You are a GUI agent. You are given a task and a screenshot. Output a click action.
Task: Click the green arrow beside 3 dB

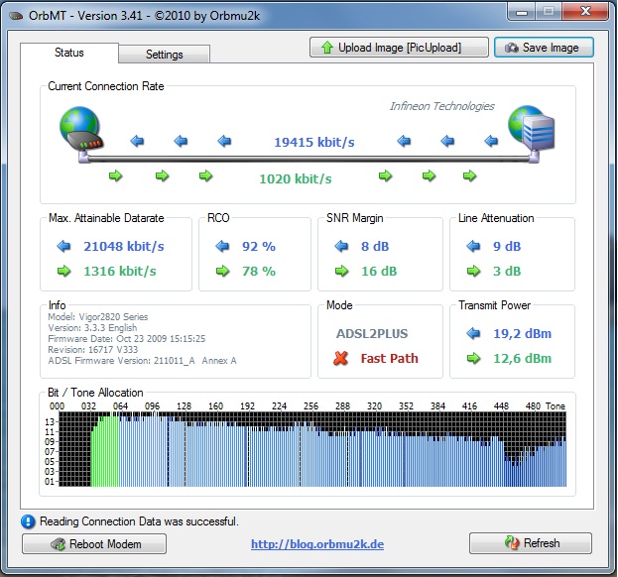click(474, 271)
